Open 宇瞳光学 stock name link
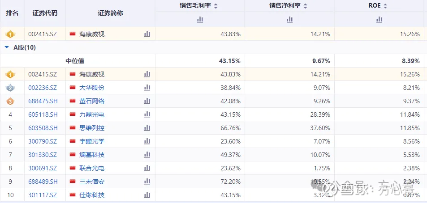Image resolution: width=427 pixels, height=203 pixels. point(92,141)
